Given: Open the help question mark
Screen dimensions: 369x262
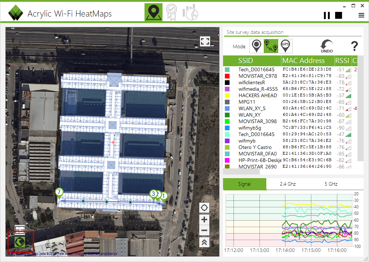Looking at the screenshot, I should pyautogui.click(x=355, y=46).
